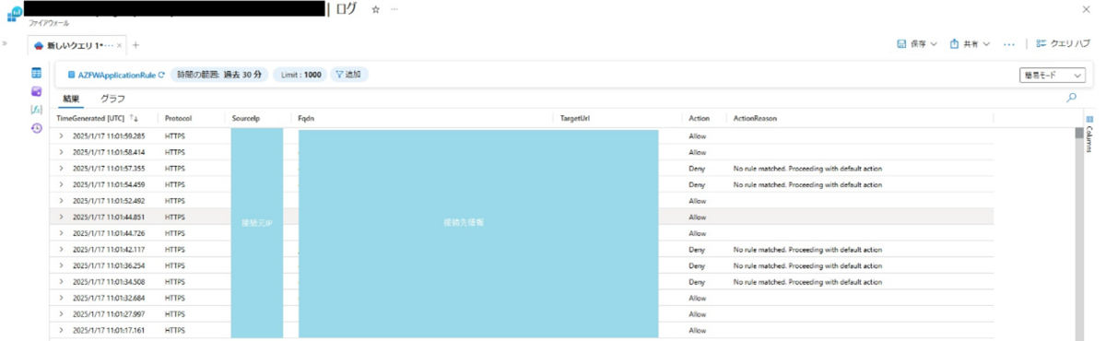Expand row 2025/1/17 11:01:52.492
This screenshot has width=1106, height=341.
(62, 201)
